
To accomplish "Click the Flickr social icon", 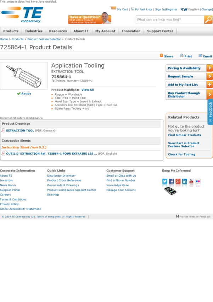I will pyautogui.click(x=198, y=181).
